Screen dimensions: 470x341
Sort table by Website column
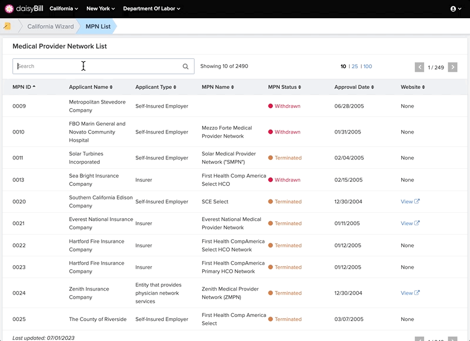pos(413,87)
